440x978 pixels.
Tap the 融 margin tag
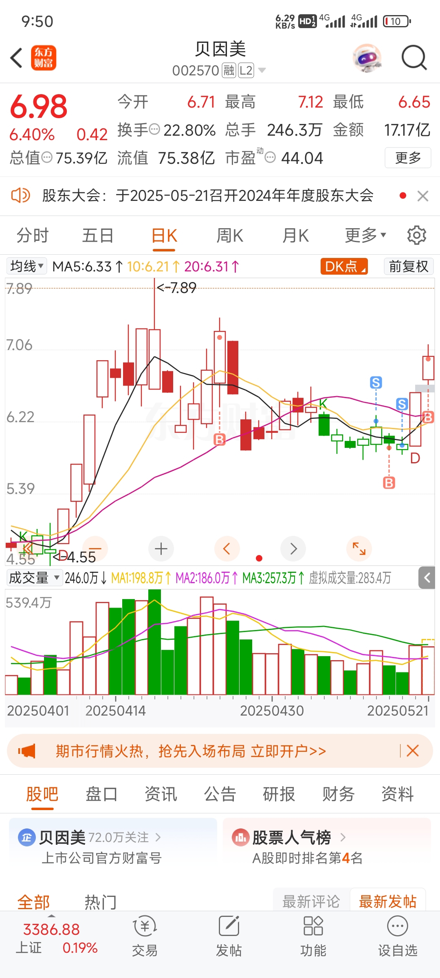point(229,70)
